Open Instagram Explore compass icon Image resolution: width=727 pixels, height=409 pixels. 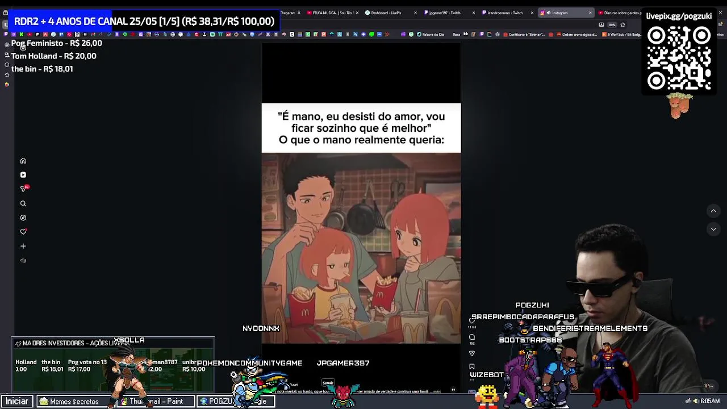click(23, 218)
